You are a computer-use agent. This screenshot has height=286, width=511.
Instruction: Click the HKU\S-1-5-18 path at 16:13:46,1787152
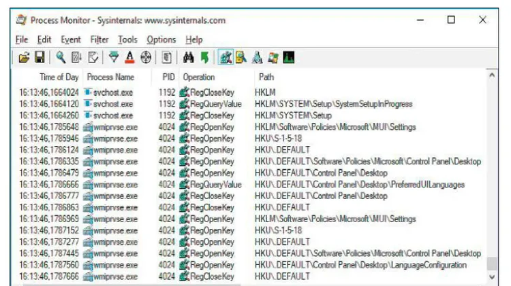(x=278, y=230)
